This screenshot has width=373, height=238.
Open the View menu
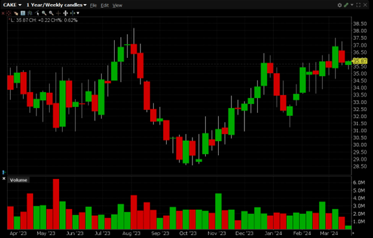117,5
